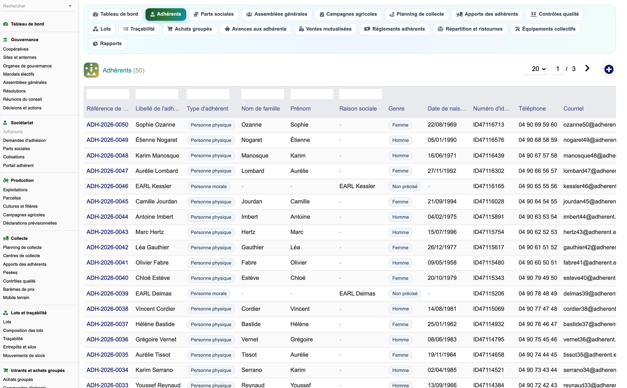This screenshot has width=627, height=388.
Task: Open record ADH-2026-0050
Action: (107, 125)
